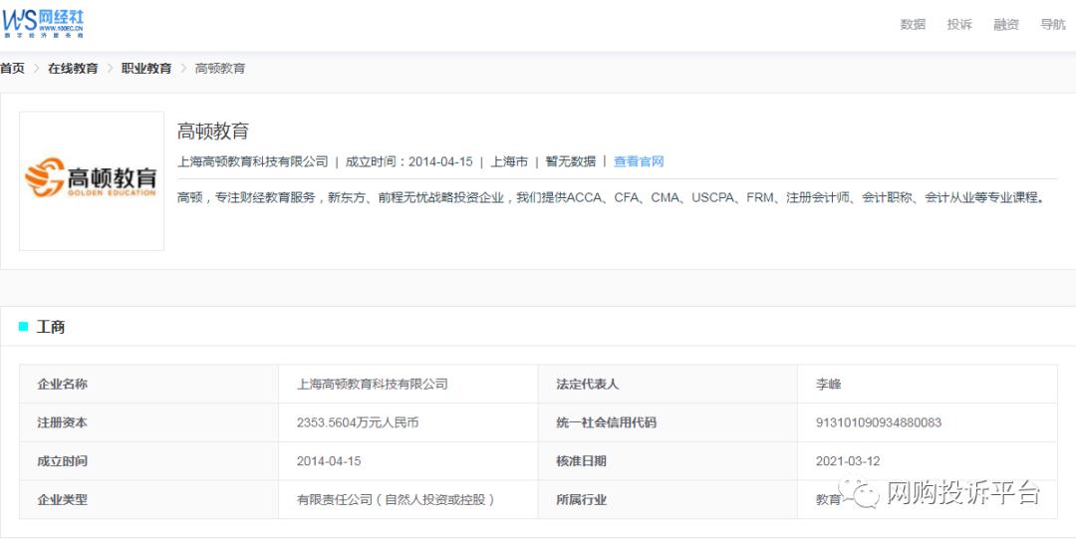Open the 查看官网 link

click(x=639, y=162)
